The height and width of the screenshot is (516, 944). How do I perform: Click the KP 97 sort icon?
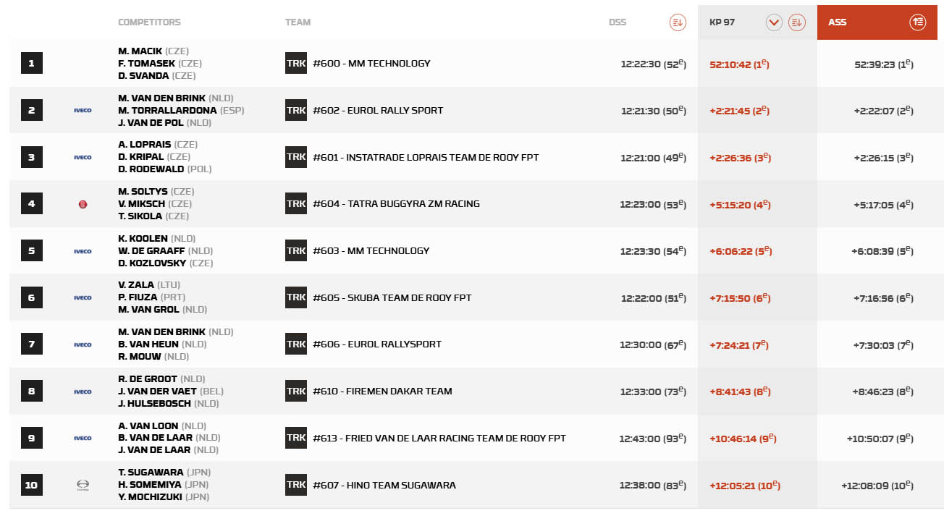[x=796, y=22]
